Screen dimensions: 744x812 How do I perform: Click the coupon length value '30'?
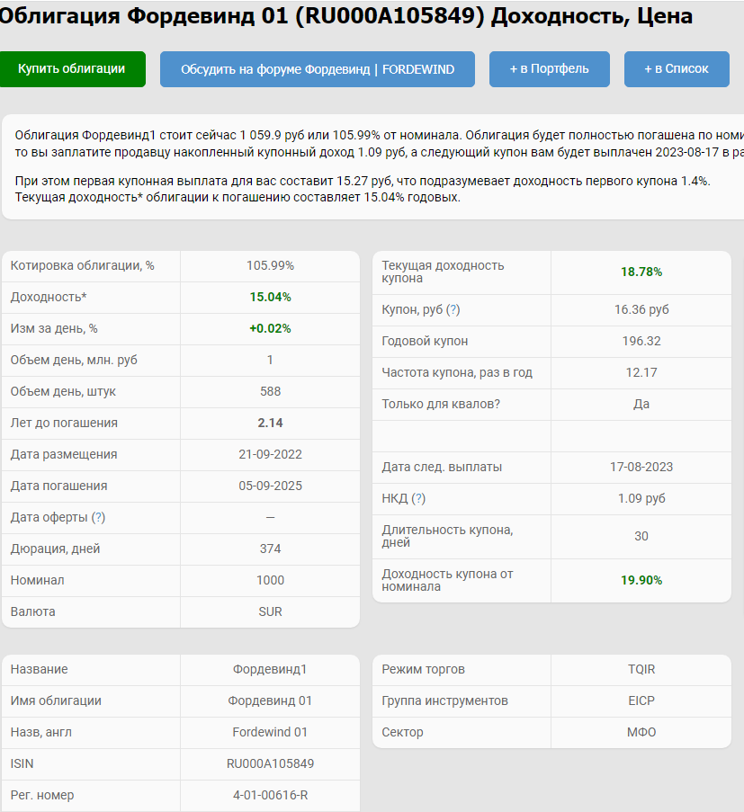pyautogui.click(x=641, y=537)
